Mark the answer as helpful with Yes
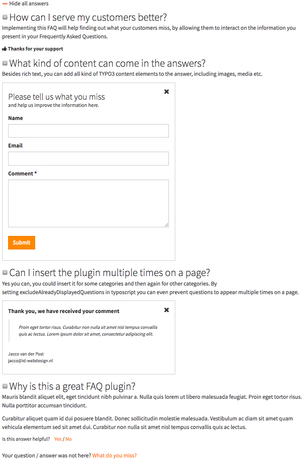 [x=58, y=439]
